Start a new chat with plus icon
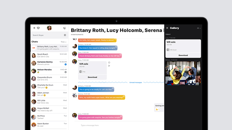 point(34,28)
